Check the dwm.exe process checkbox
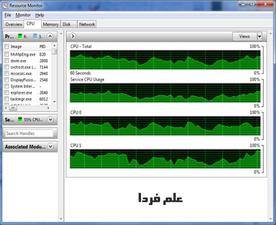Image resolution: width=276 pixels, height=225 pixels. (7, 60)
